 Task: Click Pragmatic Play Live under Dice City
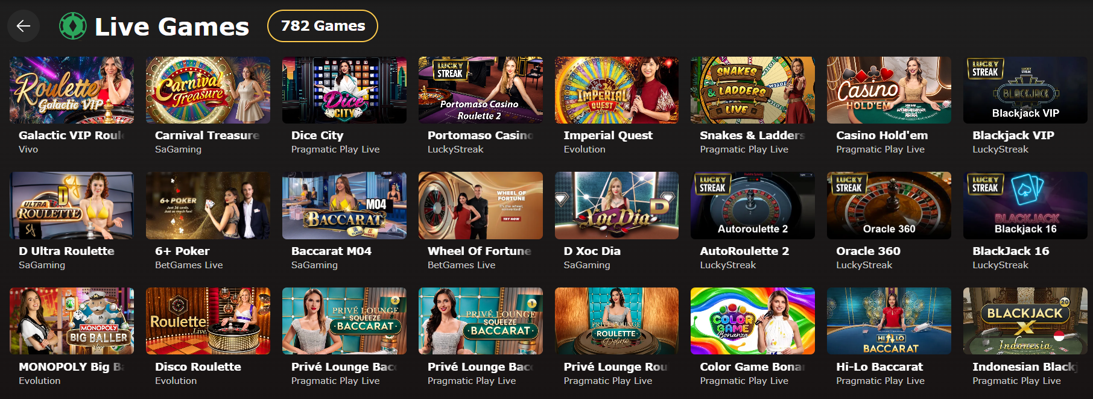coord(335,149)
